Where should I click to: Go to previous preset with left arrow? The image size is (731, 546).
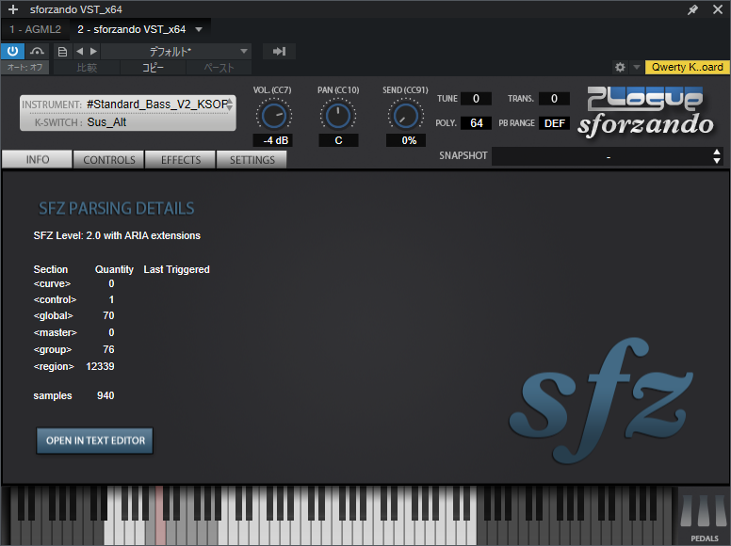tap(80, 51)
